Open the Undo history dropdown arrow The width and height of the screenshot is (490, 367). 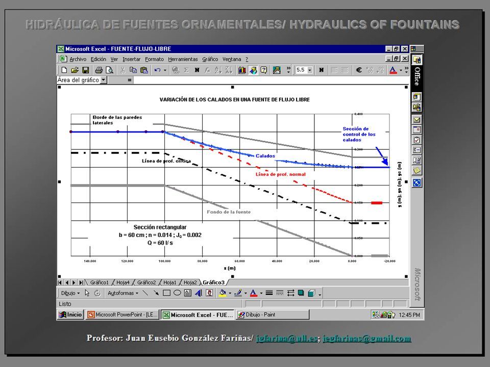click(x=165, y=70)
